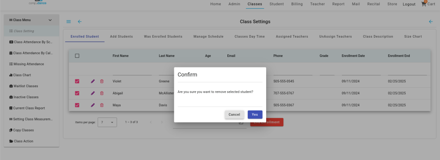Open Billing in the top navigation
Viewport: 440px width, 160px height.
pyautogui.click(x=297, y=4)
